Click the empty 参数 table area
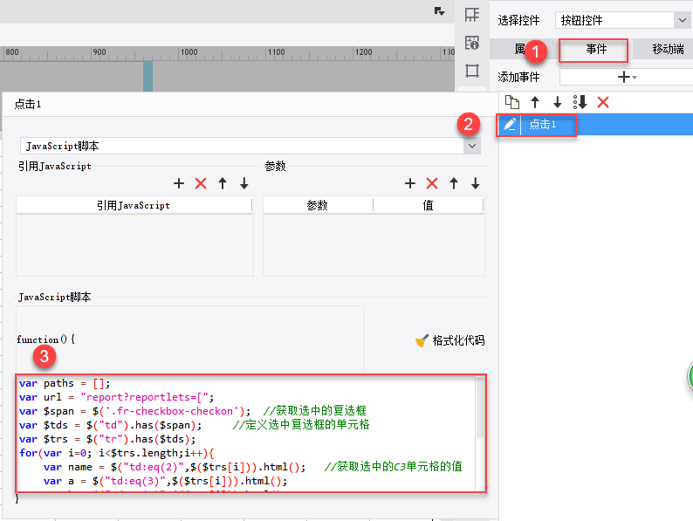 (374, 245)
